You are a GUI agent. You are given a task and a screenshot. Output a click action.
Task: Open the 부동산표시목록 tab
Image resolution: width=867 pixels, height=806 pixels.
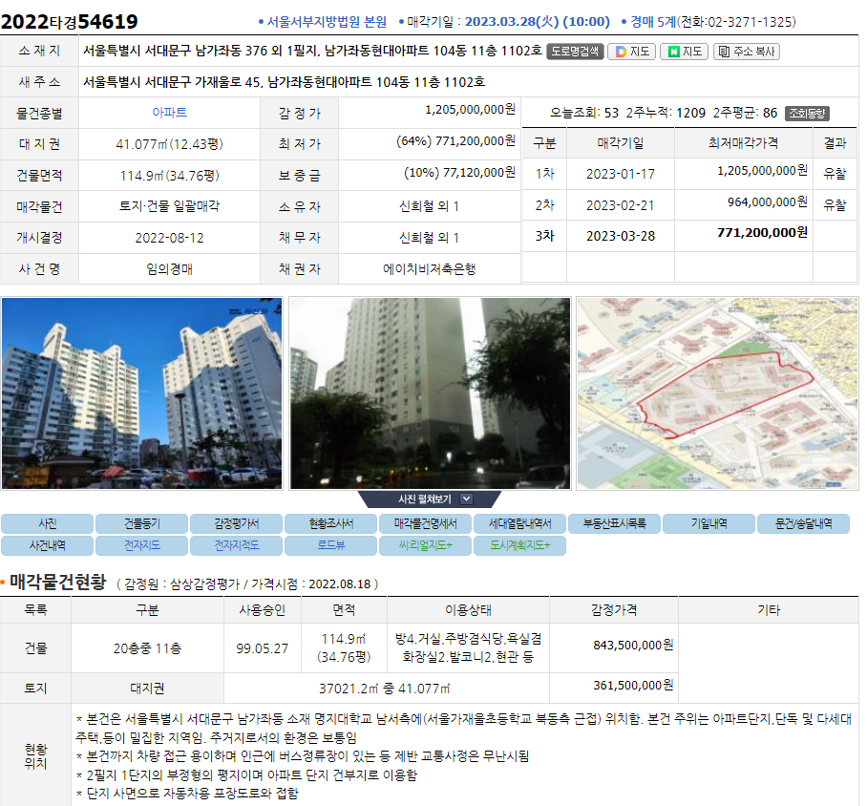tap(614, 523)
